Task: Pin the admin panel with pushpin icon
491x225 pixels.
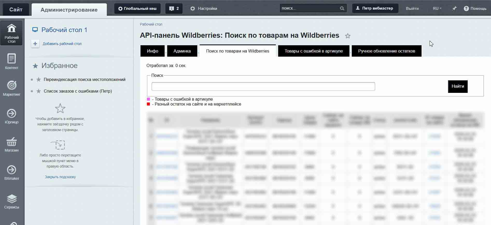Action: [x=454, y=8]
